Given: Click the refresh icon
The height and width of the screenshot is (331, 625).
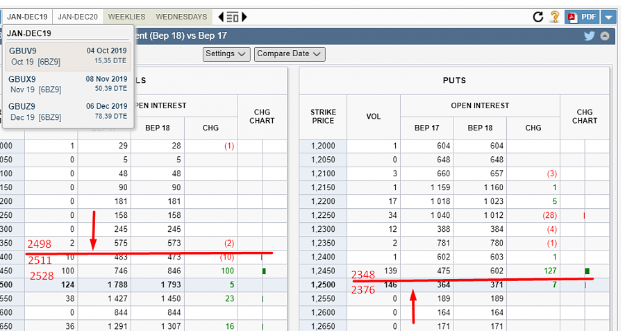Looking at the screenshot, I should (537, 17).
